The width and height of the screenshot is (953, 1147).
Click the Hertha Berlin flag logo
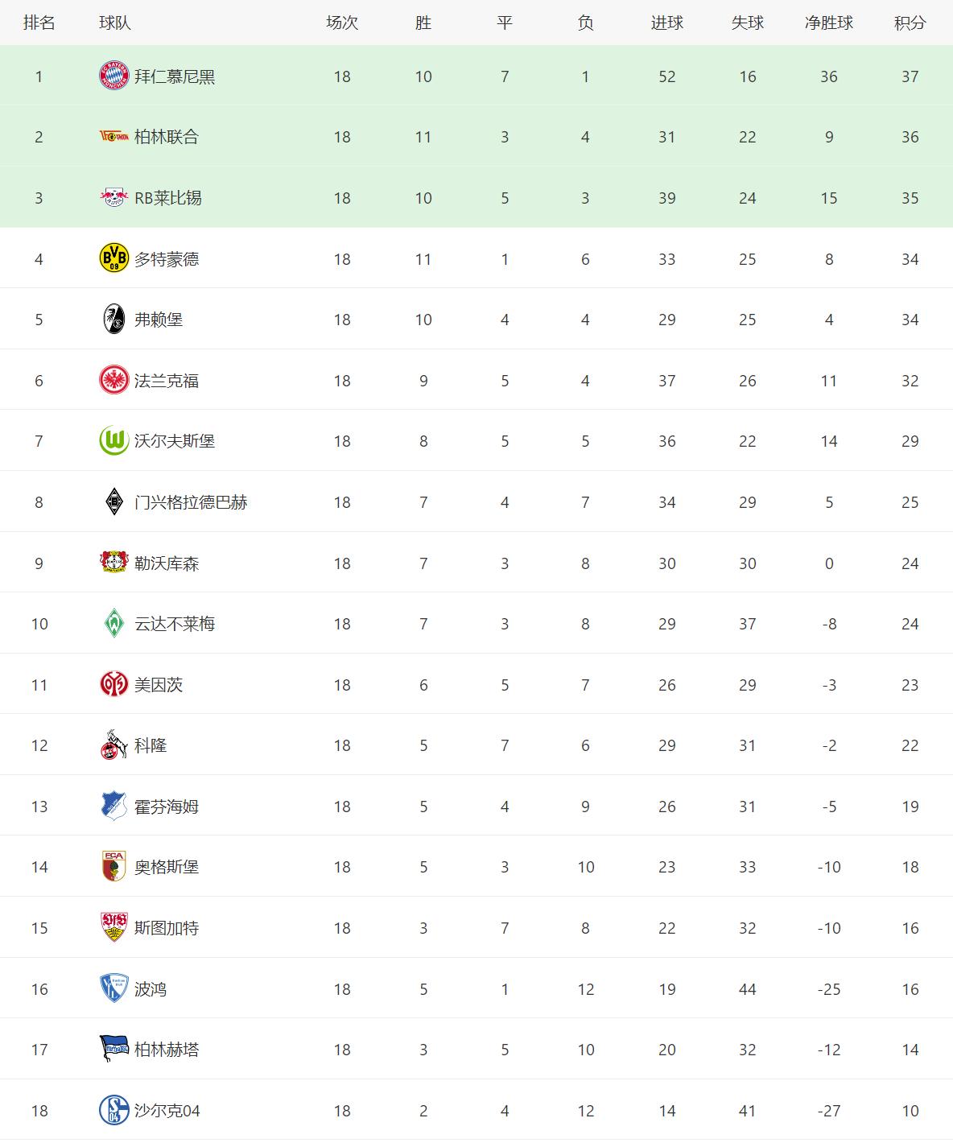coord(113,1050)
